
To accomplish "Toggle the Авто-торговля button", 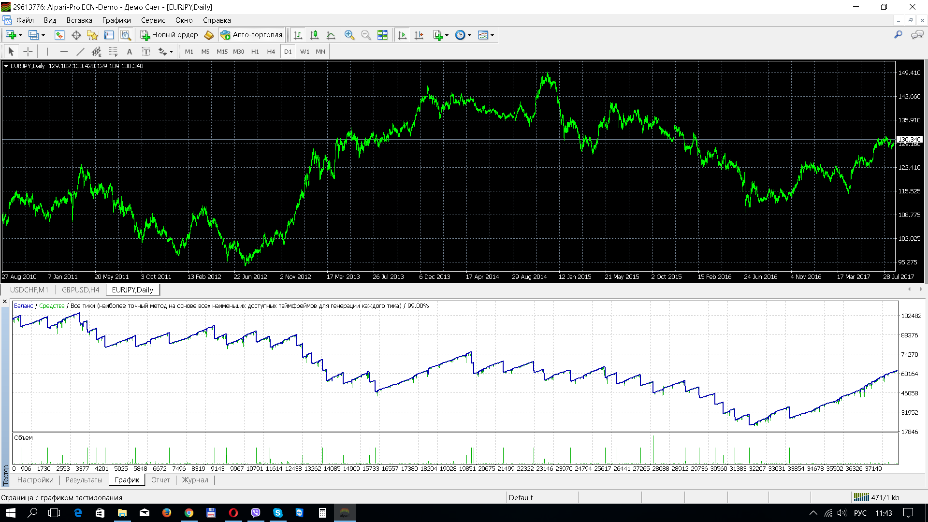I will (251, 35).
